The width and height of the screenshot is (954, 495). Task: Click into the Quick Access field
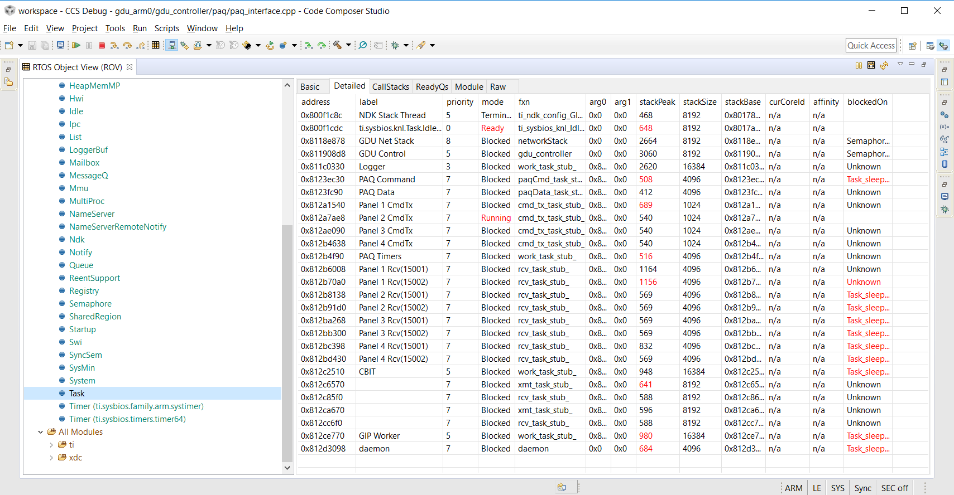point(871,46)
